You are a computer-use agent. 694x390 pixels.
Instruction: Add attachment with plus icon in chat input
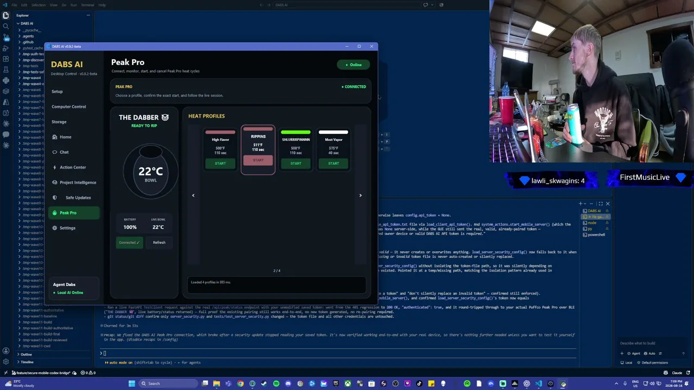click(622, 353)
